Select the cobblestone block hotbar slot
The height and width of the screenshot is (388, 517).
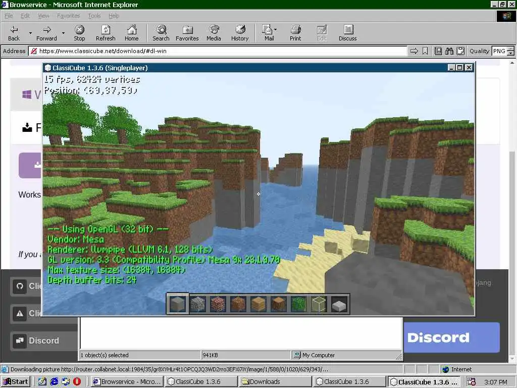(198, 304)
